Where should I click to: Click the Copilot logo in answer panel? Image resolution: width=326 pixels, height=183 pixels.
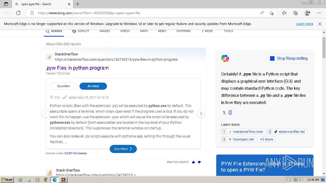tap(225, 58)
